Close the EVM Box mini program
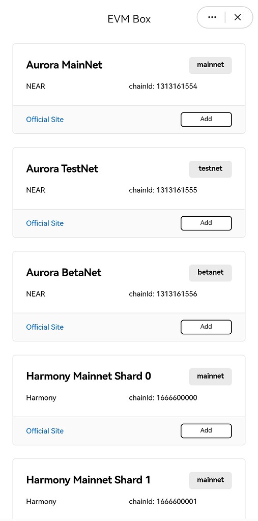This screenshot has width=258, height=521. (237, 17)
